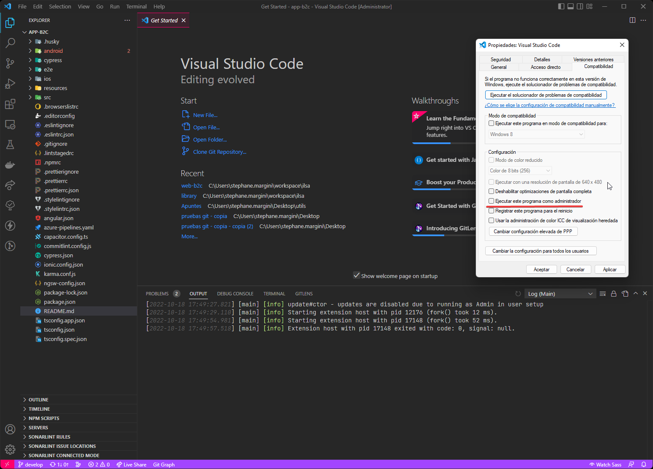Close the bottom panel with X
The width and height of the screenshot is (653, 469).
tap(645, 293)
